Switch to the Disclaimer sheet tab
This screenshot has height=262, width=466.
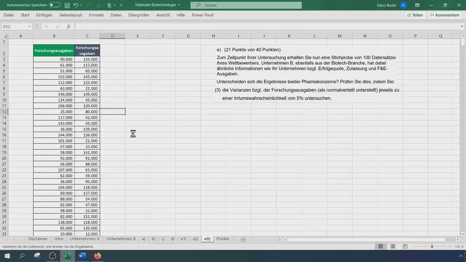[38, 239]
